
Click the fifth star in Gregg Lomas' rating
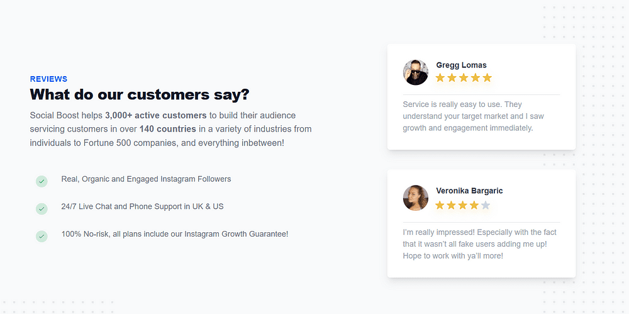[x=487, y=77]
